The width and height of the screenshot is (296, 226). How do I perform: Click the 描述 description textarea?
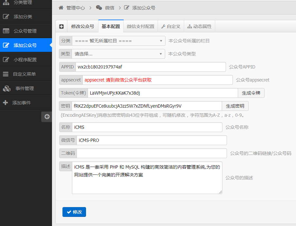(x=147, y=178)
